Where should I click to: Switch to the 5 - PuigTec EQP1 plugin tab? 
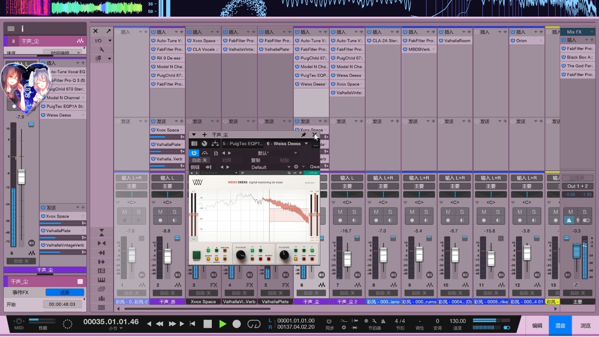[x=243, y=144]
